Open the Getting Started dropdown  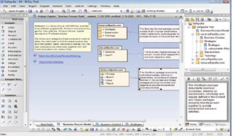pyautogui.click(x=177, y=11)
